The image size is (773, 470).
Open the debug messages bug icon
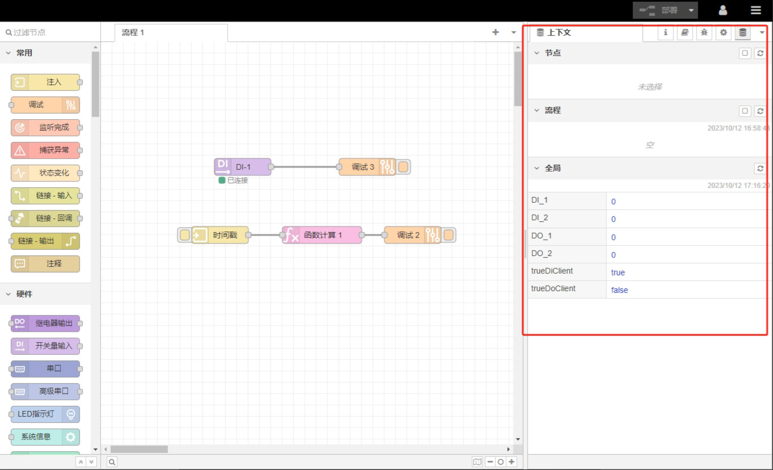pos(704,33)
